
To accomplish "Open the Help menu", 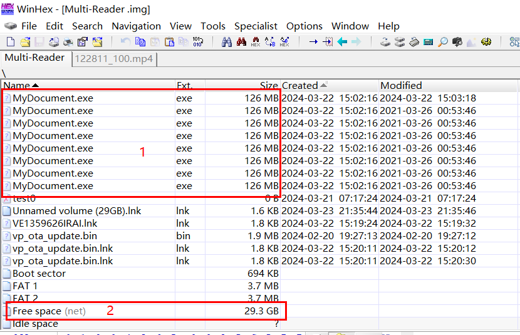I will (388, 26).
